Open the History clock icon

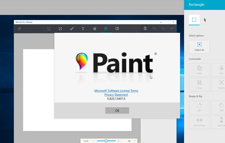163,28
